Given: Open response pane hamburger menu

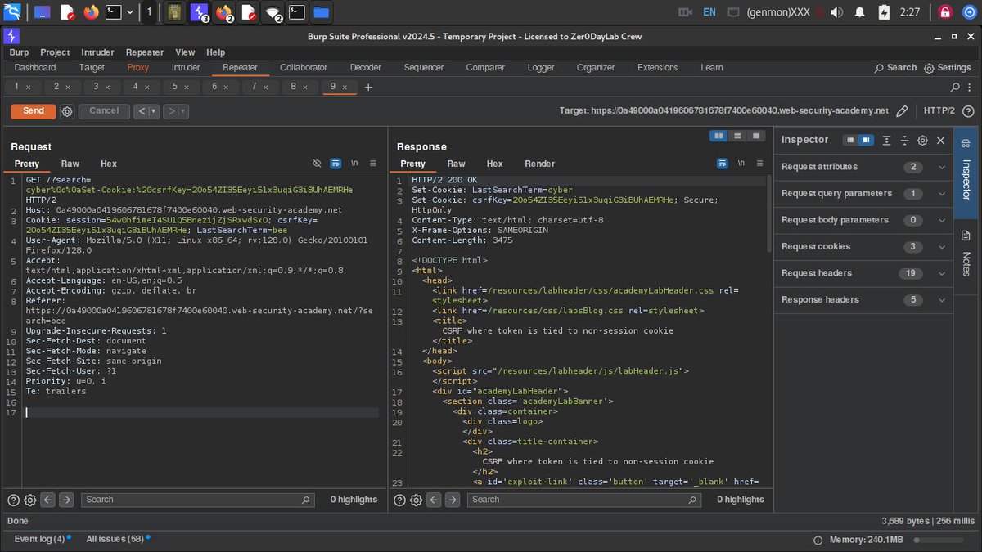Looking at the screenshot, I should coord(759,164).
